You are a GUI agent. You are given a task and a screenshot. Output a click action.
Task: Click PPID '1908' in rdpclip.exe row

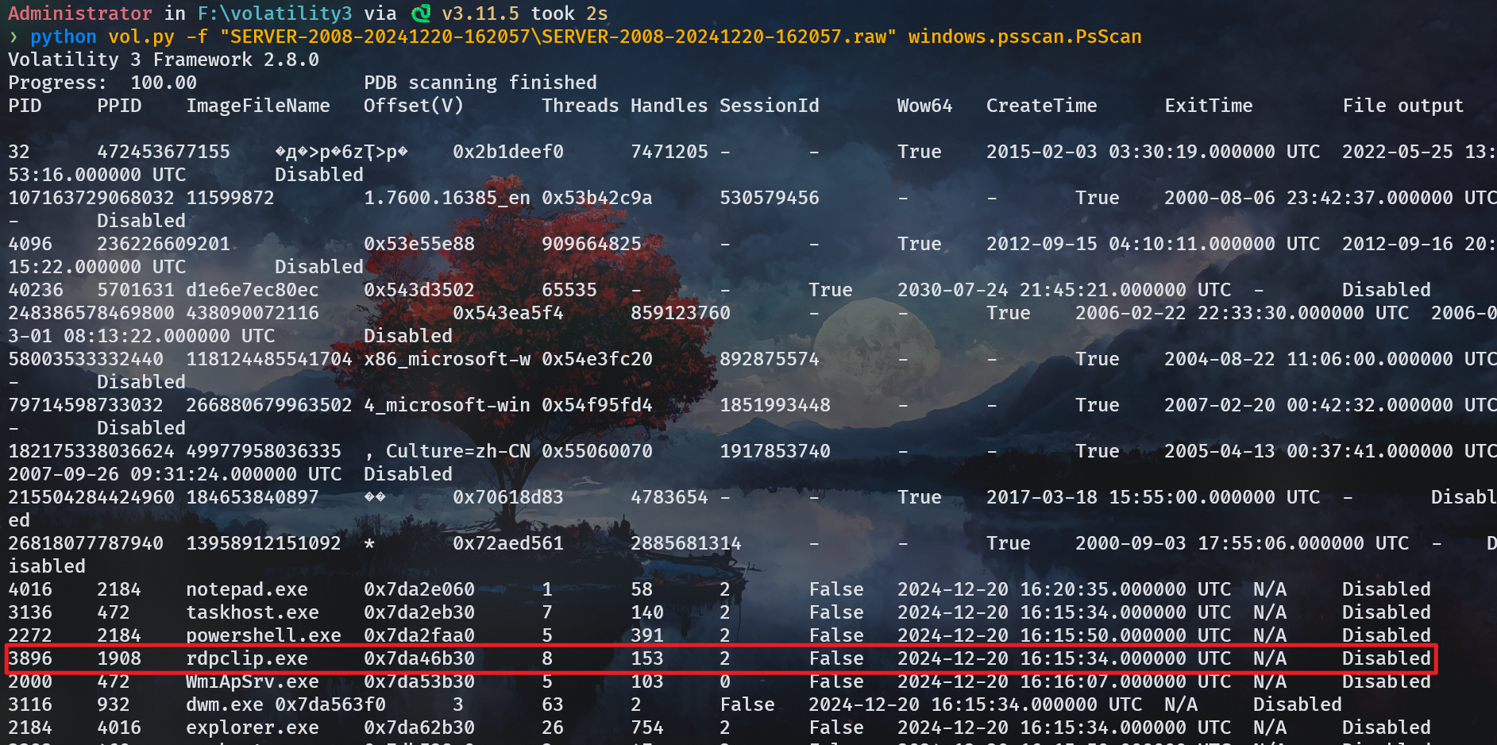(x=119, y=658)
